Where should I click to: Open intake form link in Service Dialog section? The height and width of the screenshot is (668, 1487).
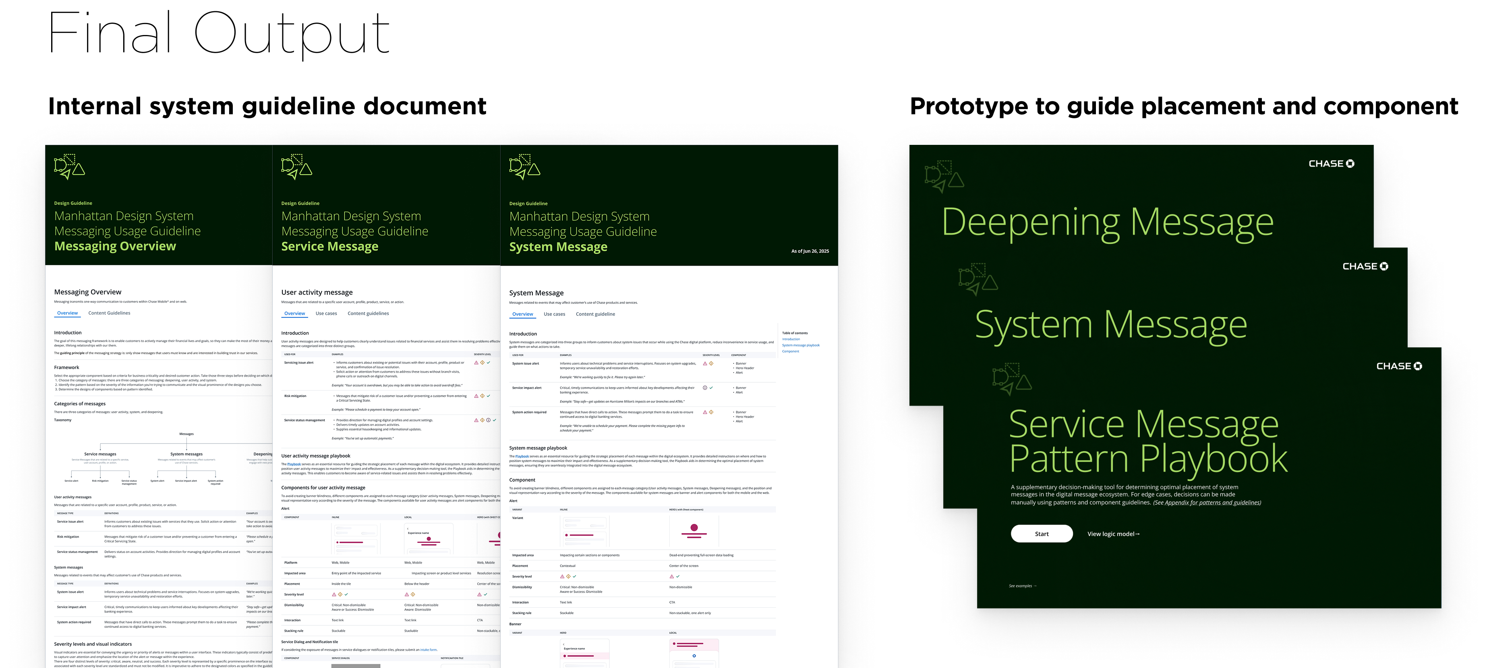click(428, 650)
